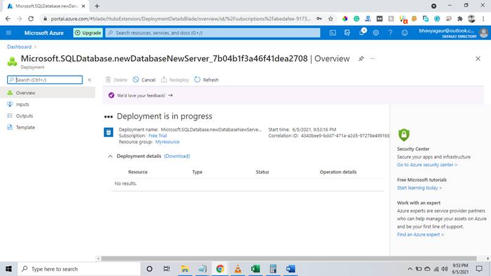
Task: Open Task View on the taskbar
Action: tap(167, 269)
